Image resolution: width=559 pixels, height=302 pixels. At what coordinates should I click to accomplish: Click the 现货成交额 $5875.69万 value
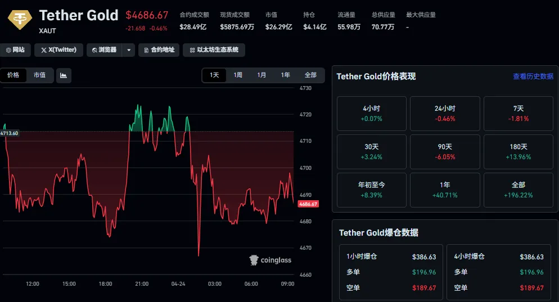pyautogui.click(x=237, y=27)
